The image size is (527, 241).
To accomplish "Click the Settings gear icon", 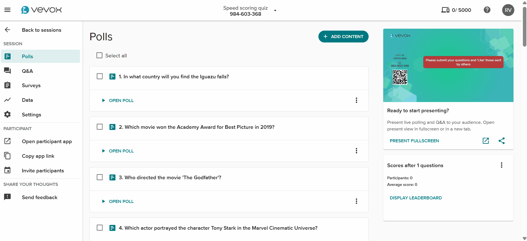I will click(7, 114).
